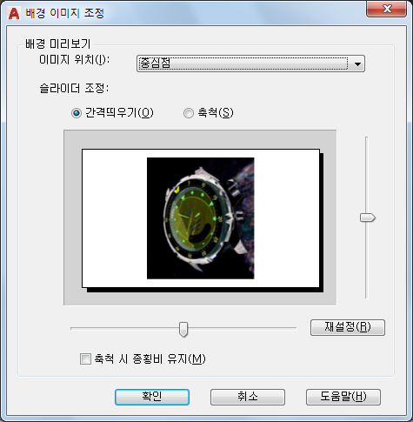Confirm with the 확인 button

tap(152, 397)
